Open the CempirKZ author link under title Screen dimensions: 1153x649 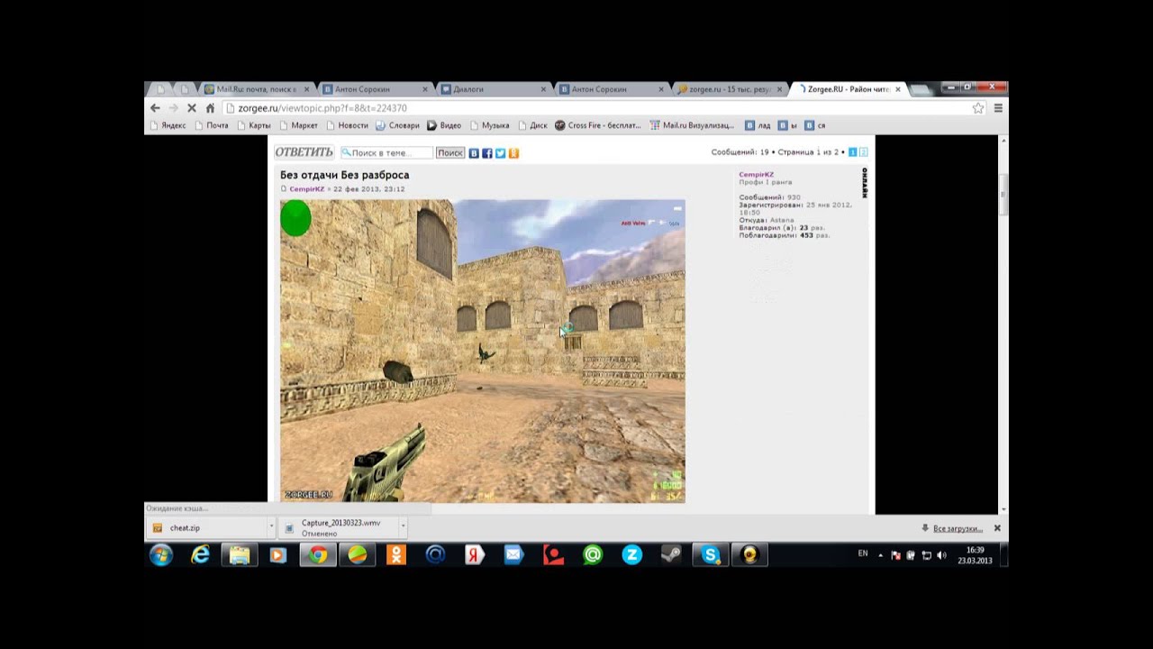[307, 189]
